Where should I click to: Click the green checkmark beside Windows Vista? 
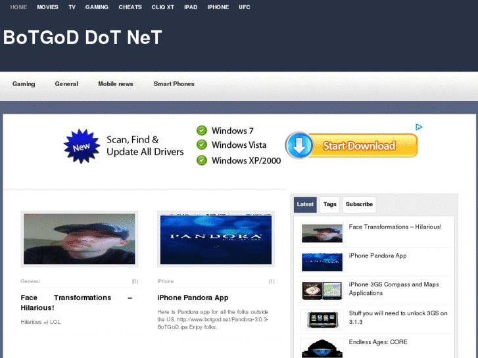201,145
